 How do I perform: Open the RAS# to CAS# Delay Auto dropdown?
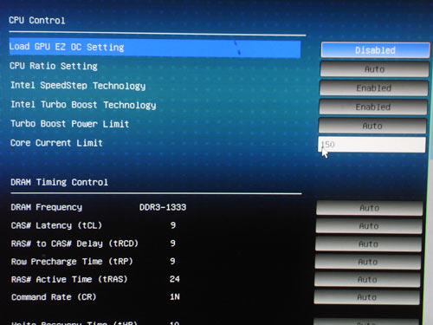pyautogui.click(x=368, y=244)
